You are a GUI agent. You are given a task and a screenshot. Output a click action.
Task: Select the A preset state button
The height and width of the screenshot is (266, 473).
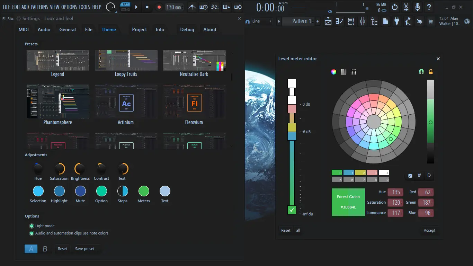coord(31,249)
